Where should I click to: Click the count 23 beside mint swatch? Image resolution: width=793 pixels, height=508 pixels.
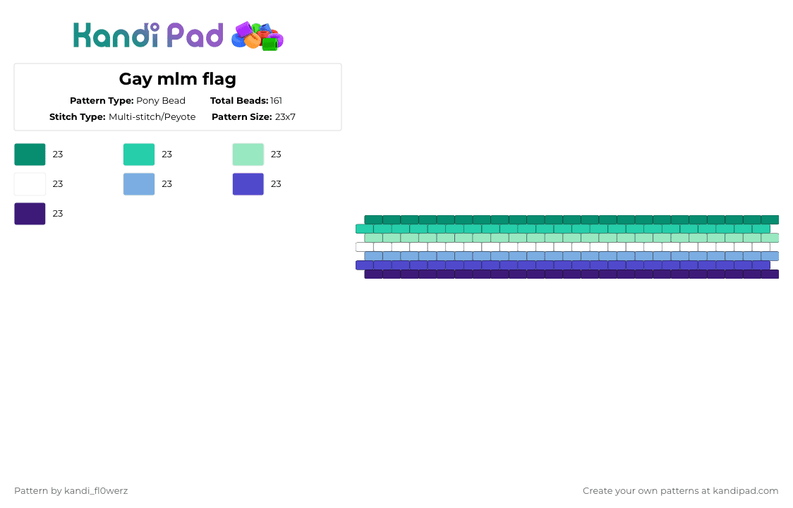276,155
